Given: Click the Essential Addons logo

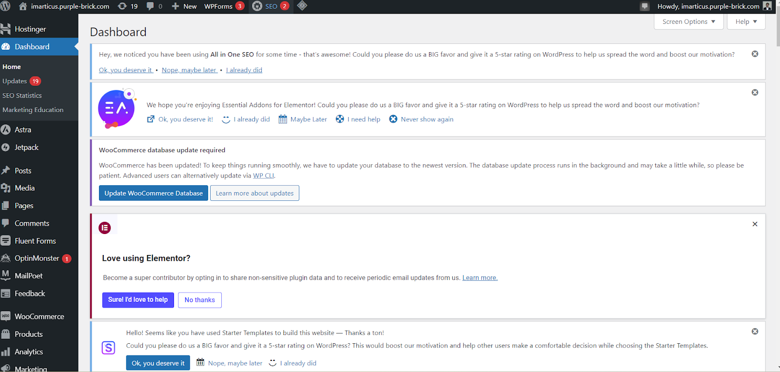Looking at the screenshot, I should 117,109.
